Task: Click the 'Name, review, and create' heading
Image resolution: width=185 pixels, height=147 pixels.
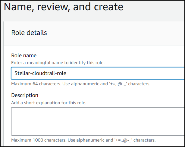Action: pos(63,7)
